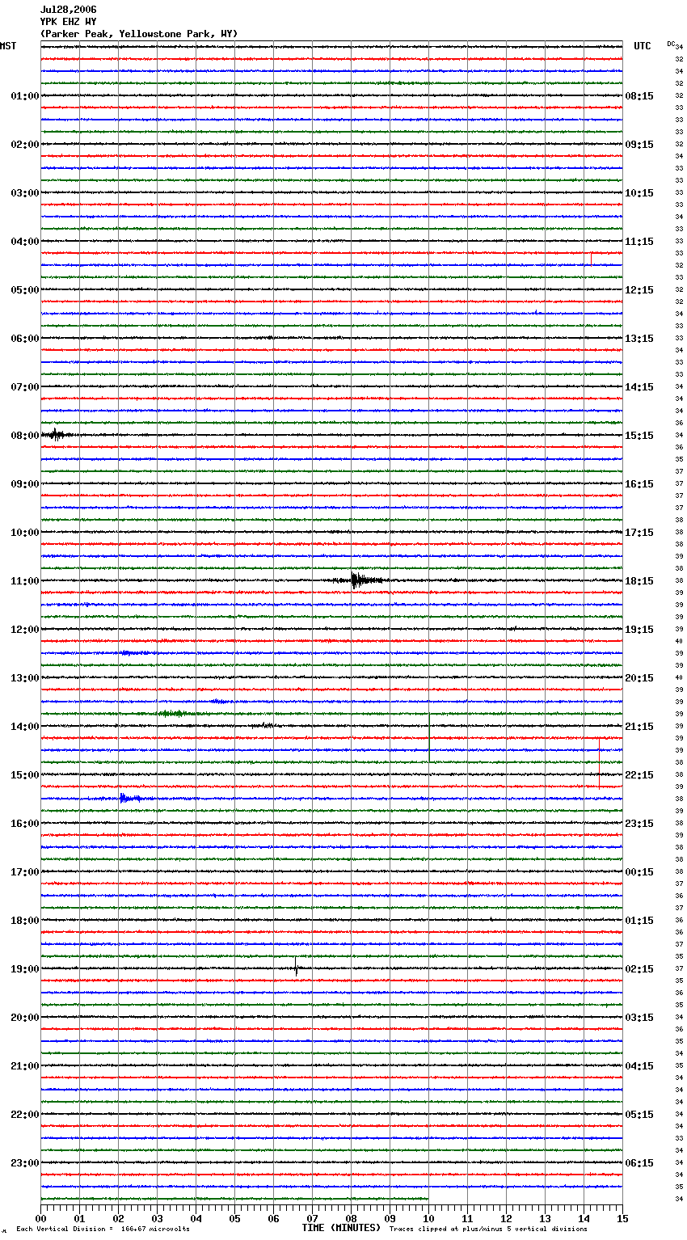Select the 06:00 MST time label

(x=25, y=339)
